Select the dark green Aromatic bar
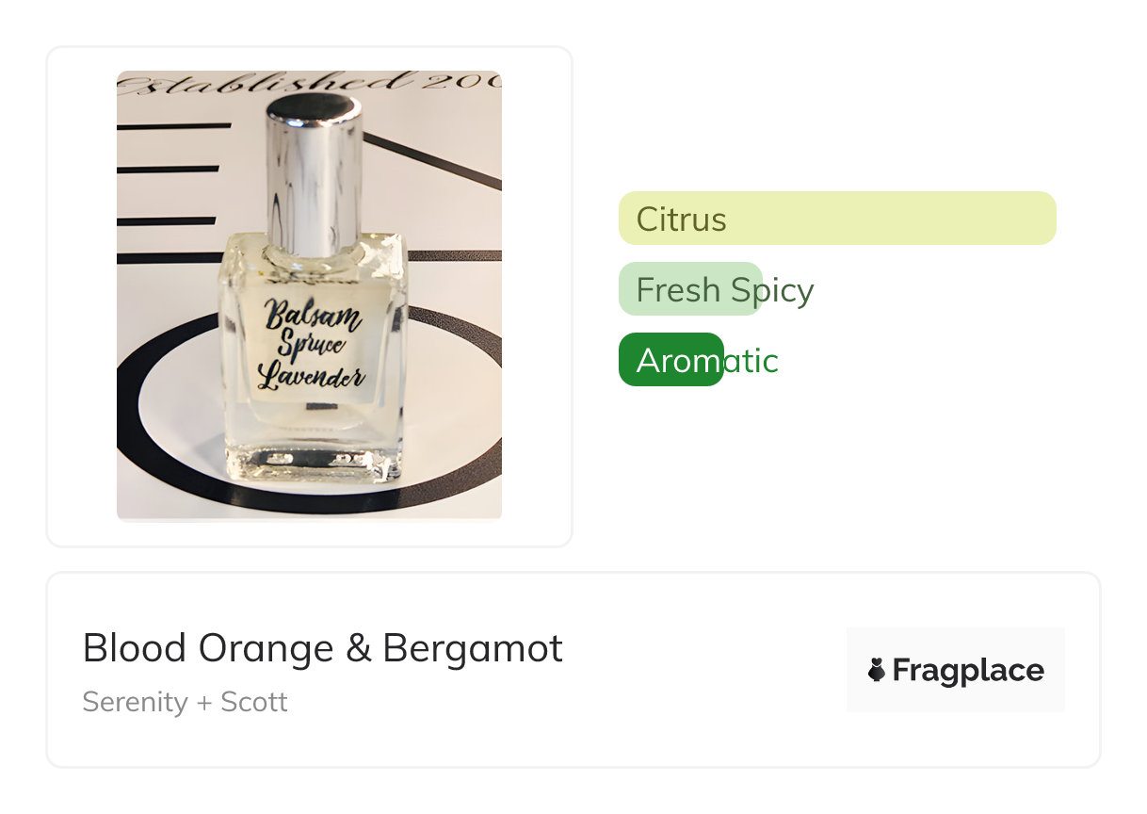Viewport: 1147px width, 814px height. click(670, 359)
